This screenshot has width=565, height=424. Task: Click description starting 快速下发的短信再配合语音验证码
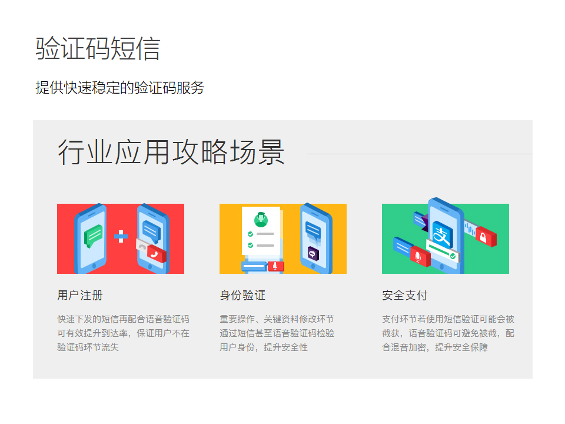[x=123, y=333]
